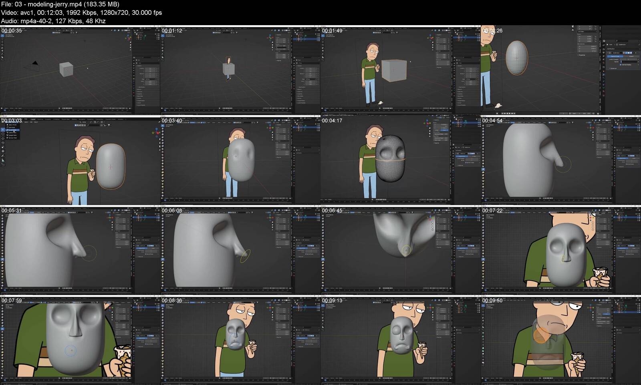This screenshot has width=641, height=385.
Task: Click the Catmull-Clark button in 00:02:26 frame
Action: [615, 56]
